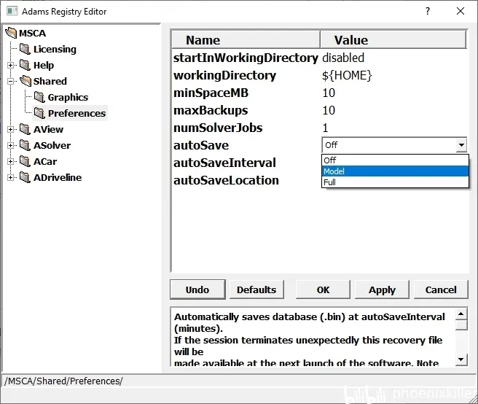
Task: Click the description scrollbar thumb
Action: (461, 325)
